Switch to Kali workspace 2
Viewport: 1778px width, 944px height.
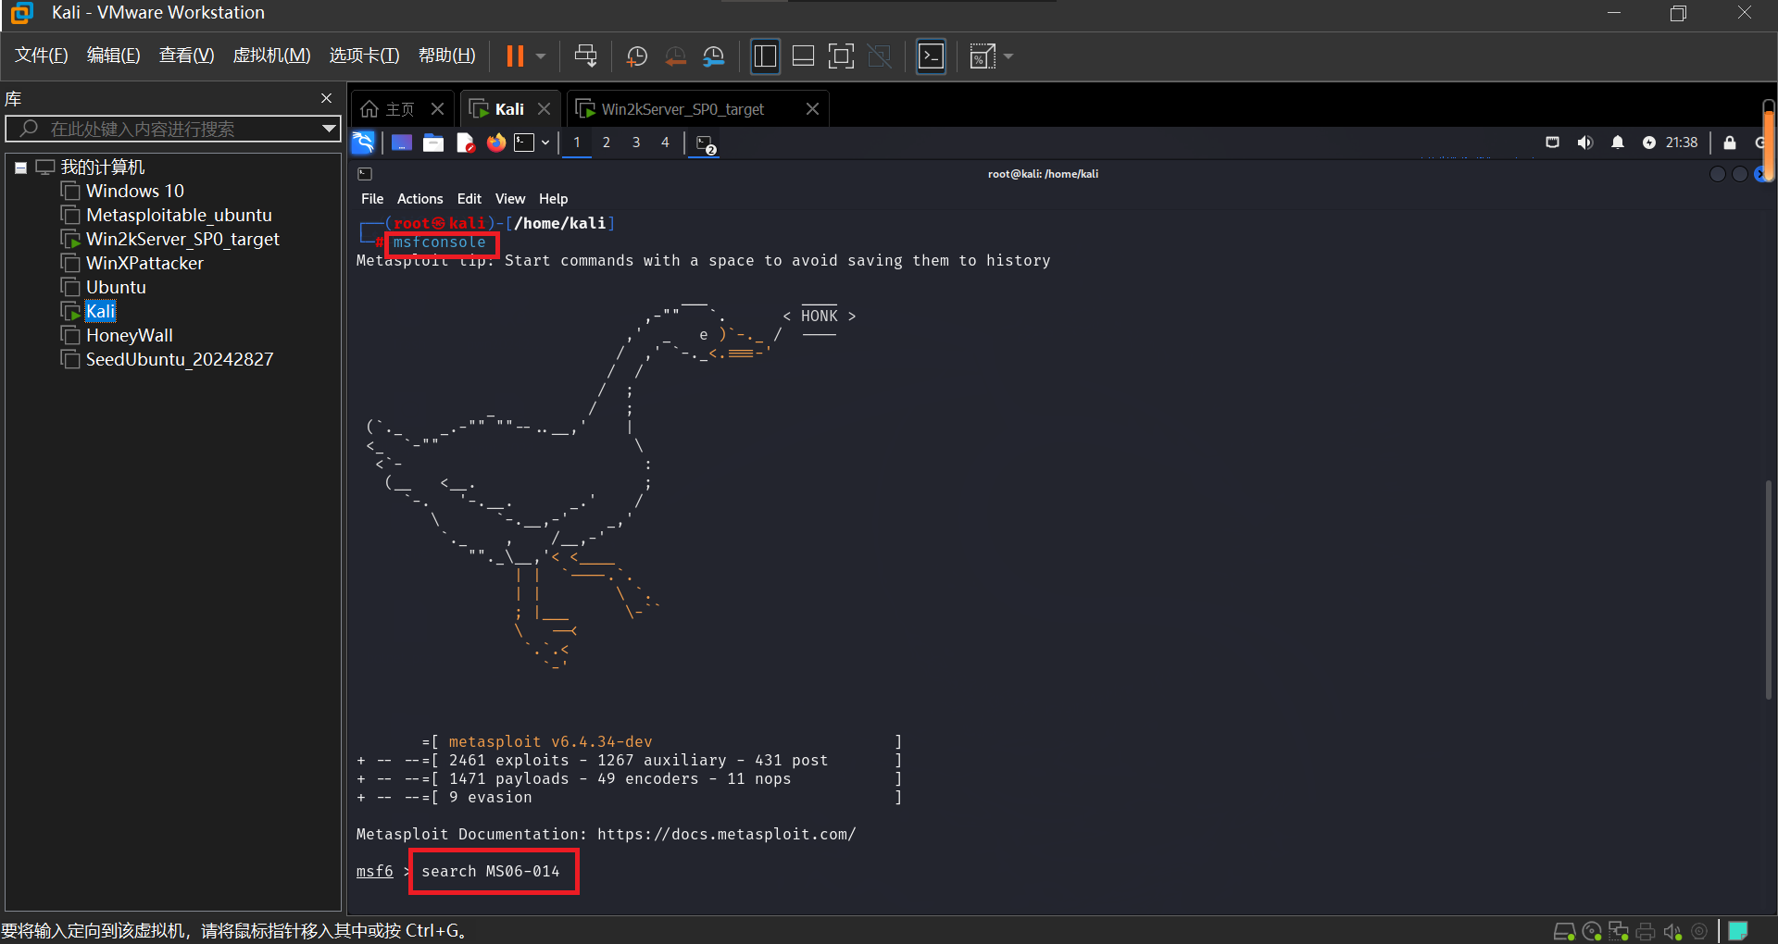click(607, 143)
